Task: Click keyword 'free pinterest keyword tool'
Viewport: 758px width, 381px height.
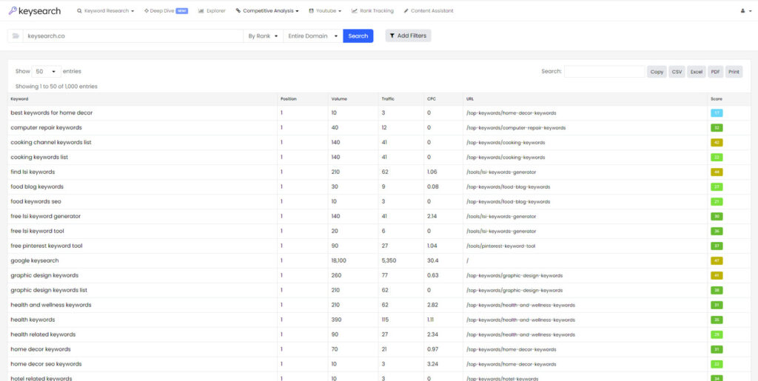Action: coord(47,246)
